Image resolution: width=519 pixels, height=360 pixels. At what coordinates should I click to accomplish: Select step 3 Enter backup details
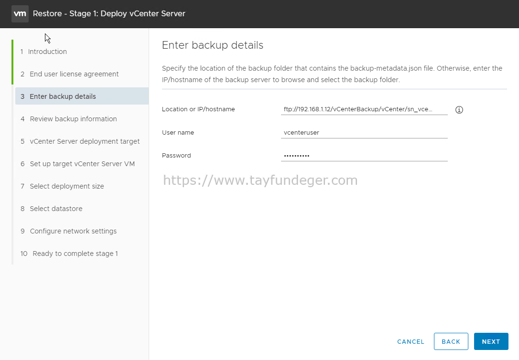[81, 96]
